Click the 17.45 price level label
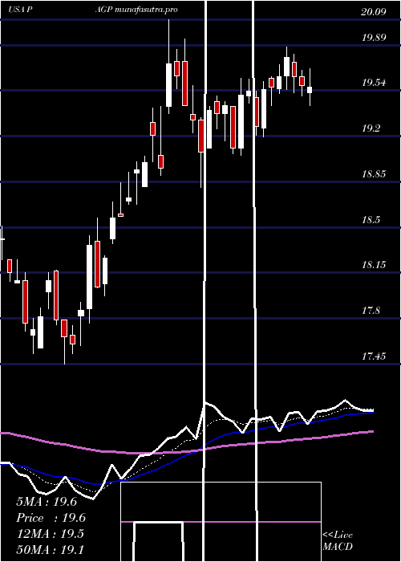Screen dimensions: 401x562 click(374, 356)
